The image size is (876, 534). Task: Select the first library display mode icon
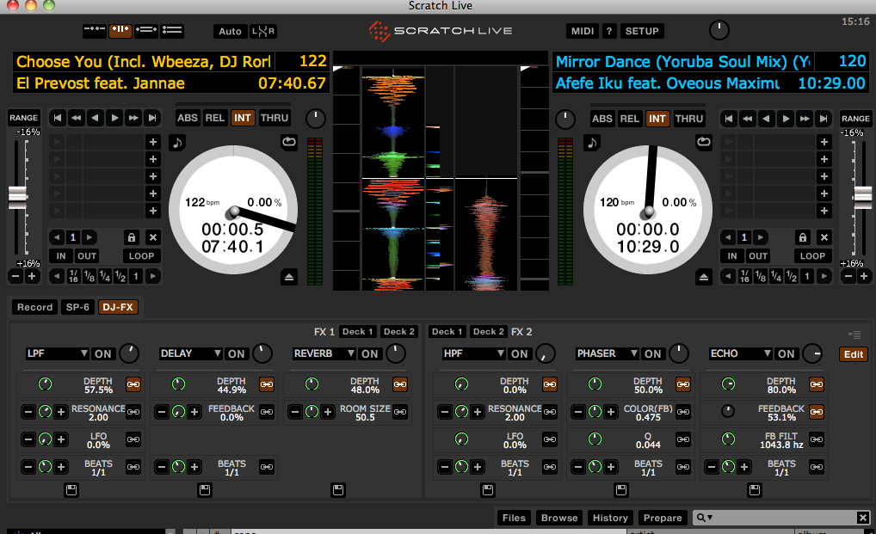[95, 30]
